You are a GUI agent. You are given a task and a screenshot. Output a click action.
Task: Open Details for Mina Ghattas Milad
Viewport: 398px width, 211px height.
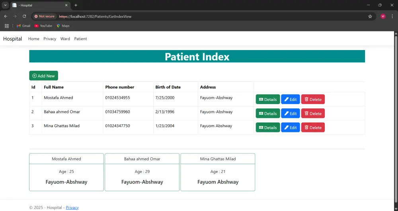tap(268, 128)
